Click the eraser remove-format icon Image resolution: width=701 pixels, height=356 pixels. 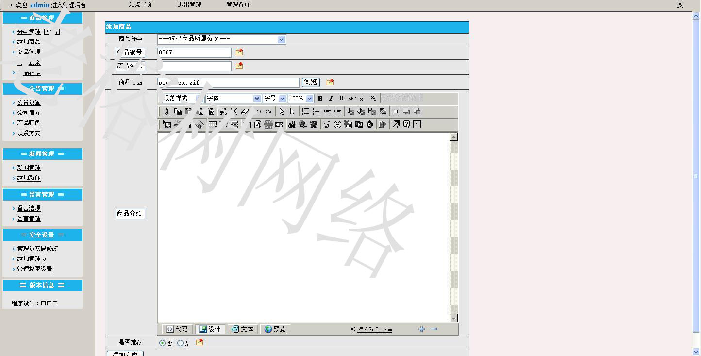tap(245, 111)
